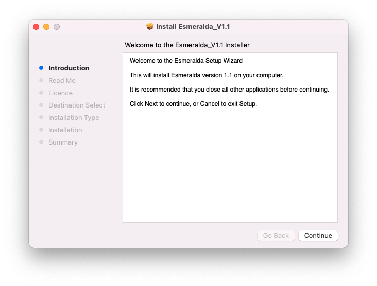This screenshot has height=286, width=377.
Task: Click the Installation step in the sidebar
Action: pos(65,130)
